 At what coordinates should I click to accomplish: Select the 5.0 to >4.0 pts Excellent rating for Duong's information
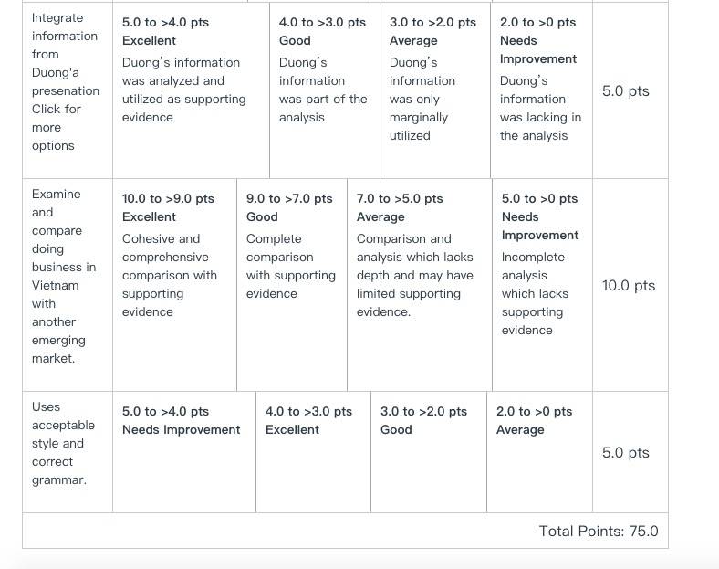191,90
